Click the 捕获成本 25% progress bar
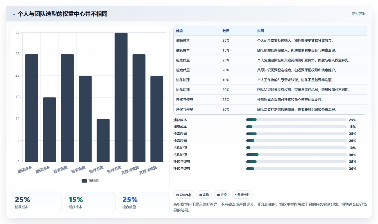This screenshot has height=224, width=378. pyautogui.click(x=296, y=120)
